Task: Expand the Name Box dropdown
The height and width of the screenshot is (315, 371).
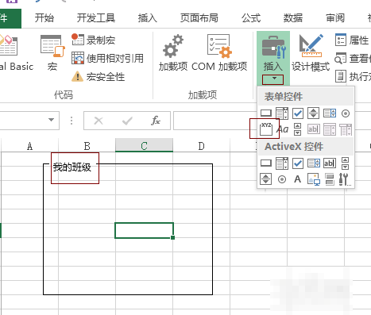Action: [x=51, y=120]
